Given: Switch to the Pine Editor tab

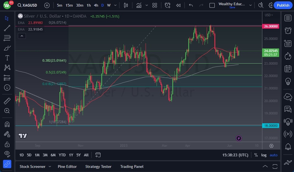Looking at the screenshot, I should point(67,166).
